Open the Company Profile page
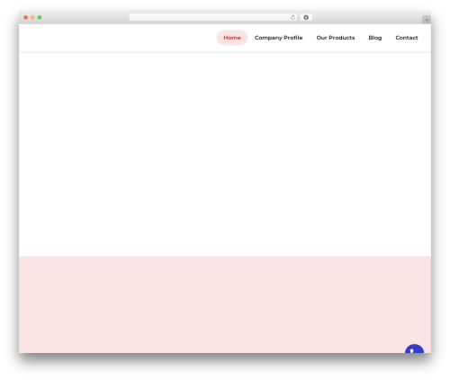The height and width of the screenshot is (380, 450). coord(278,38)
